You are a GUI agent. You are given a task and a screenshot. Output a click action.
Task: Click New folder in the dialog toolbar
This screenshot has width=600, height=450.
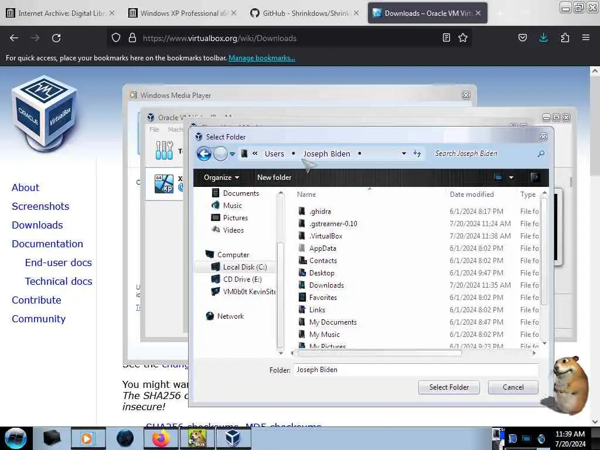274,178
